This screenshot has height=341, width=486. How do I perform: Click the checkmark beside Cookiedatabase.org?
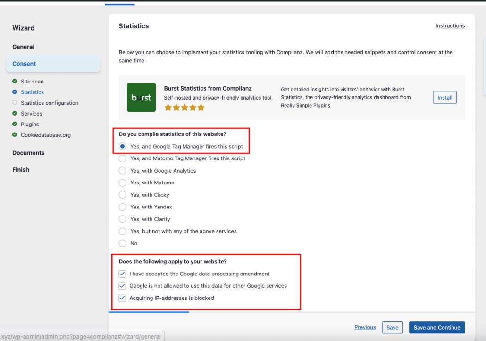click(15, 134)
